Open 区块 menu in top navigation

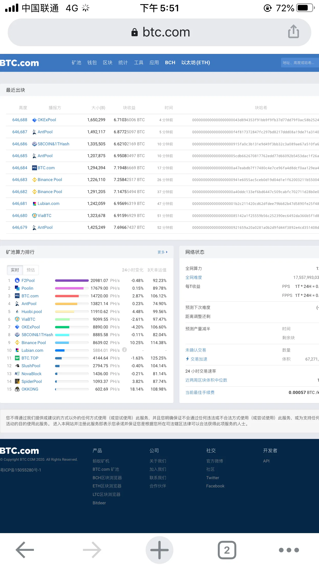[x=108, y=63]
